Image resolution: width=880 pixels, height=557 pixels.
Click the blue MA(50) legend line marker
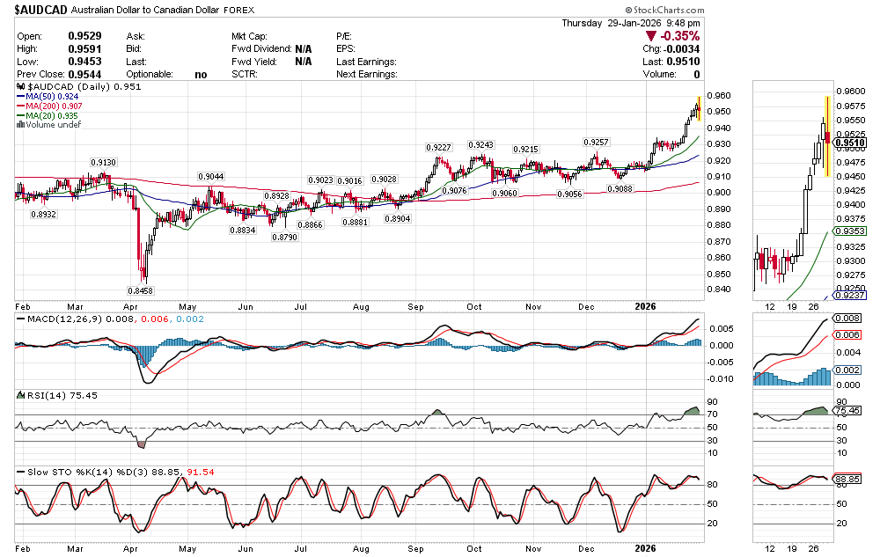click(x=21, y=97)
